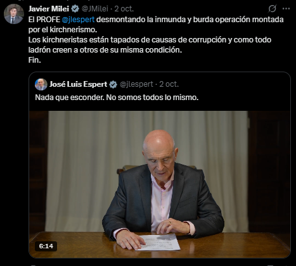Click the line ending with Fin.
This screenshot has width=296, height=266.
click(35, 60)
